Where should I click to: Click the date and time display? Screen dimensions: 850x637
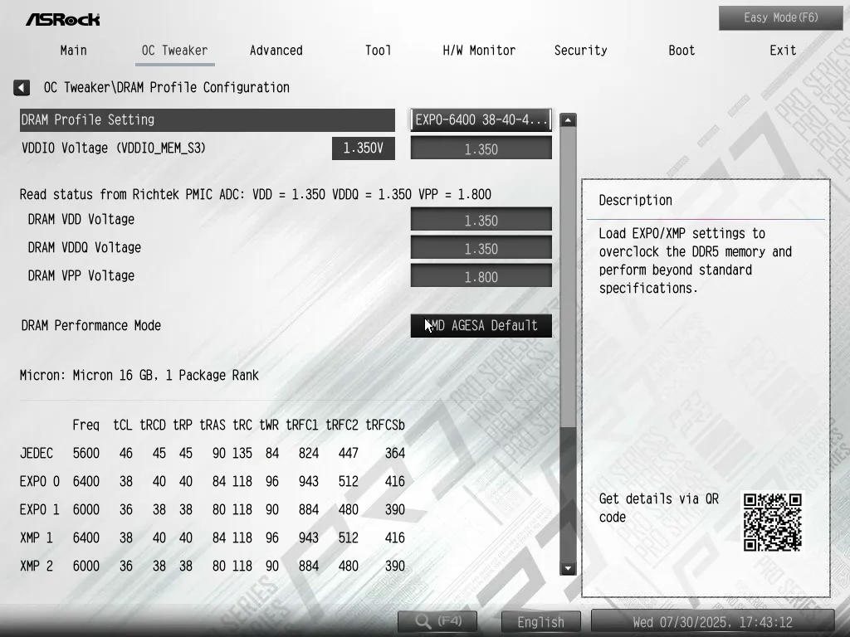pyautogui.click(x=712, y=622)
